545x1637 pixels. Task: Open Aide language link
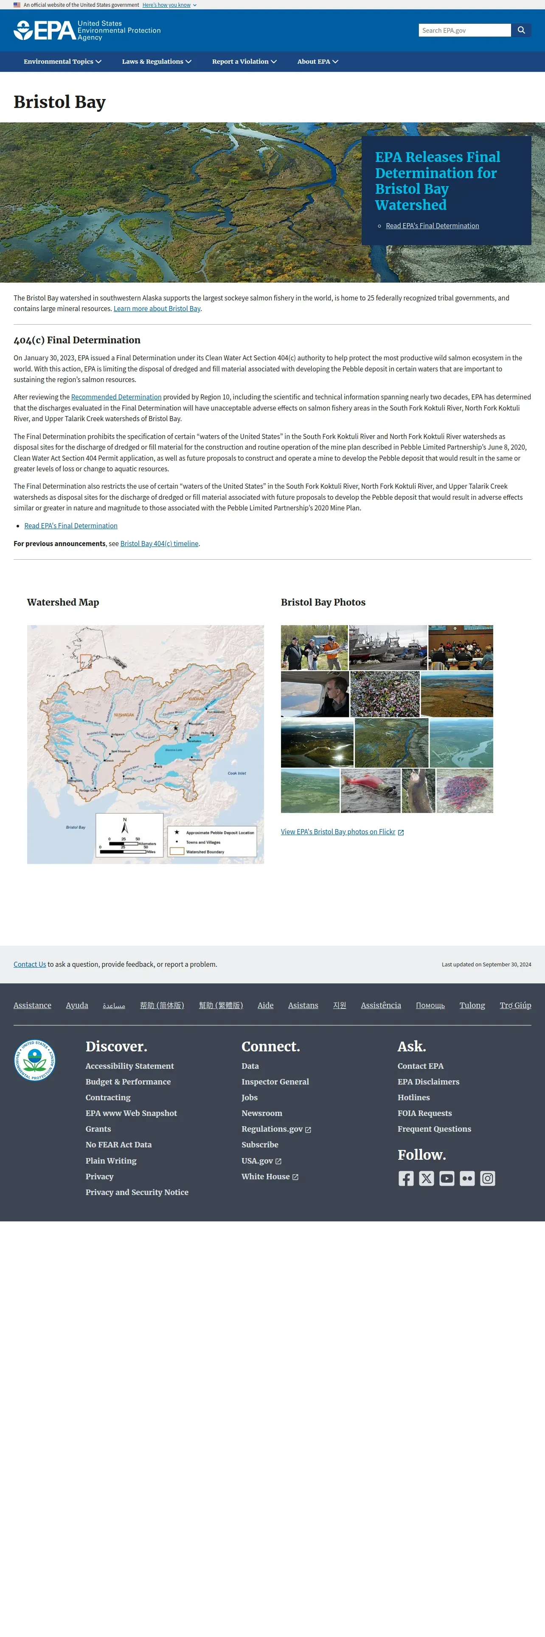click(x=265, y=1005)
